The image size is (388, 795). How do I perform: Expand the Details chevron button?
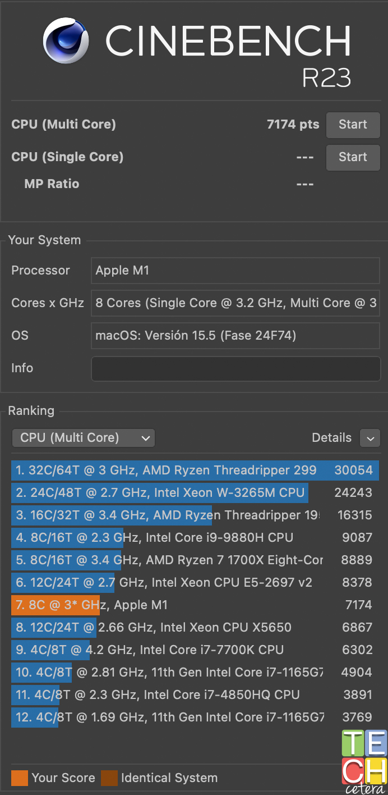point(370,438)
